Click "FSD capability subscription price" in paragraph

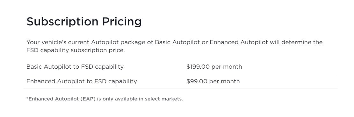pyautogui.click(x=75, y=50)
